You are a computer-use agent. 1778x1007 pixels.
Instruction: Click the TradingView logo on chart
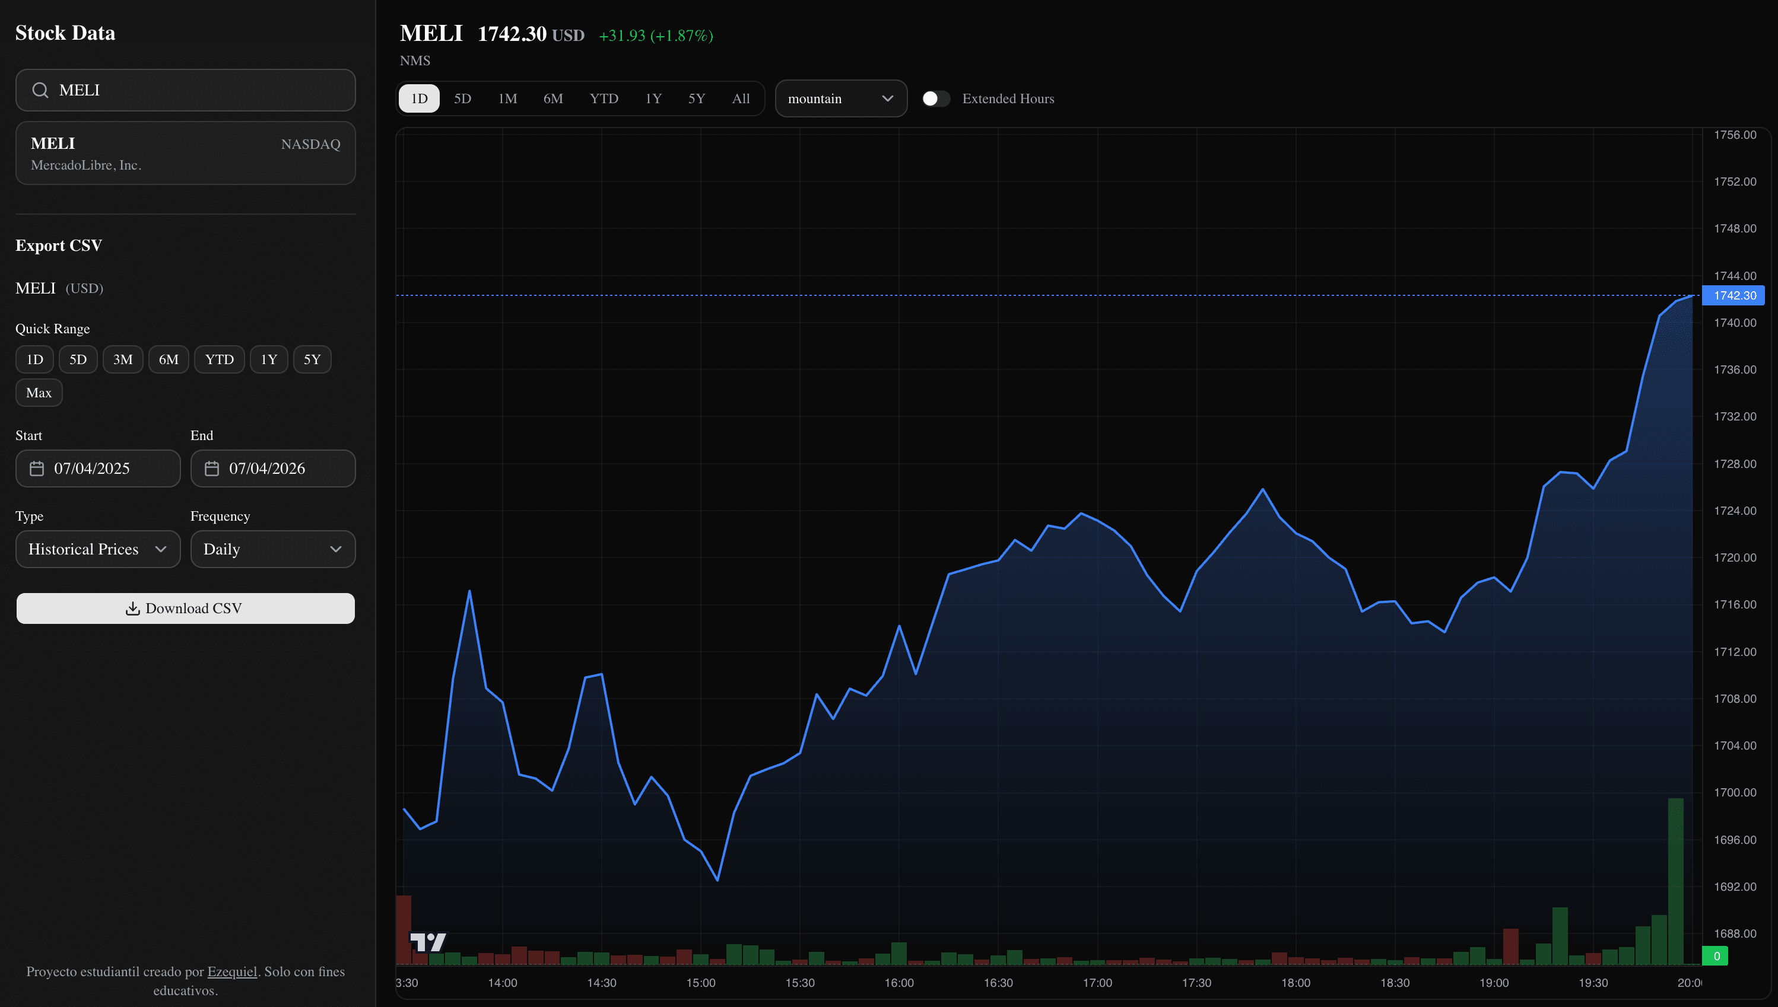(x=428, y=941)
